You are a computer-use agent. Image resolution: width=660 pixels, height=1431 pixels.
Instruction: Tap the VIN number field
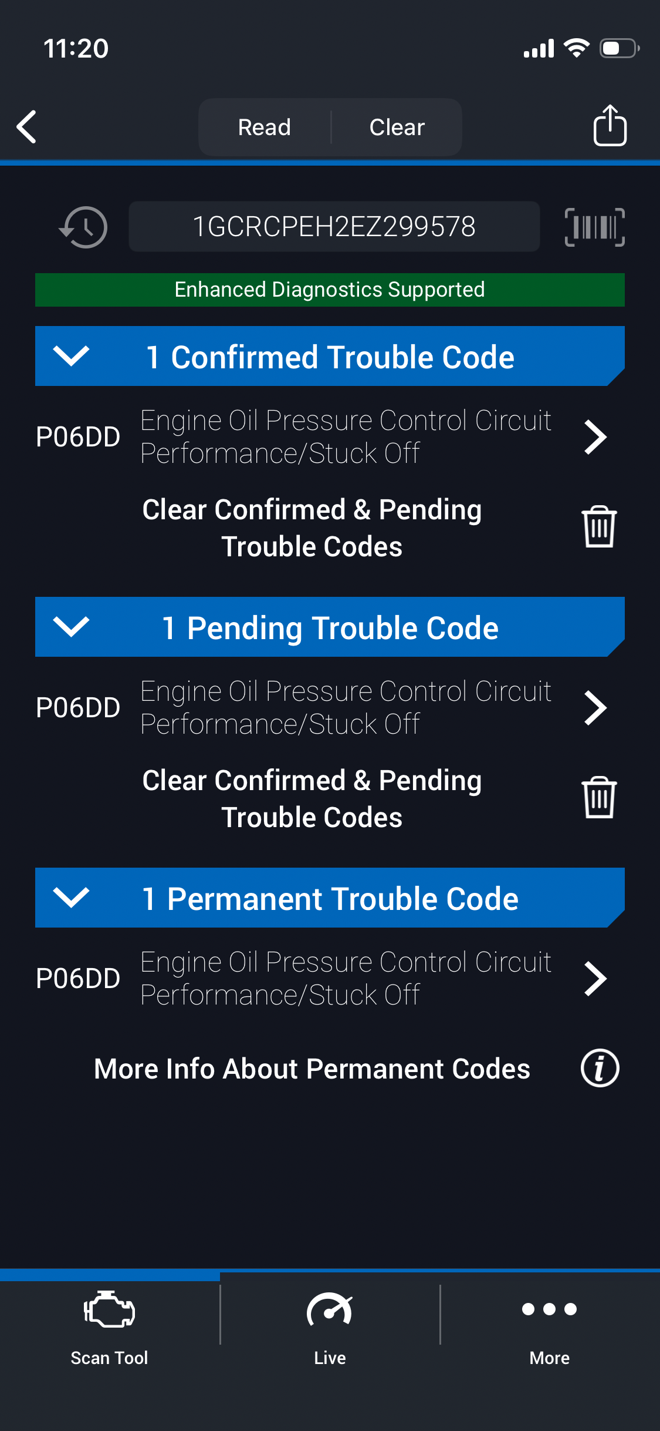pos(334,227)
